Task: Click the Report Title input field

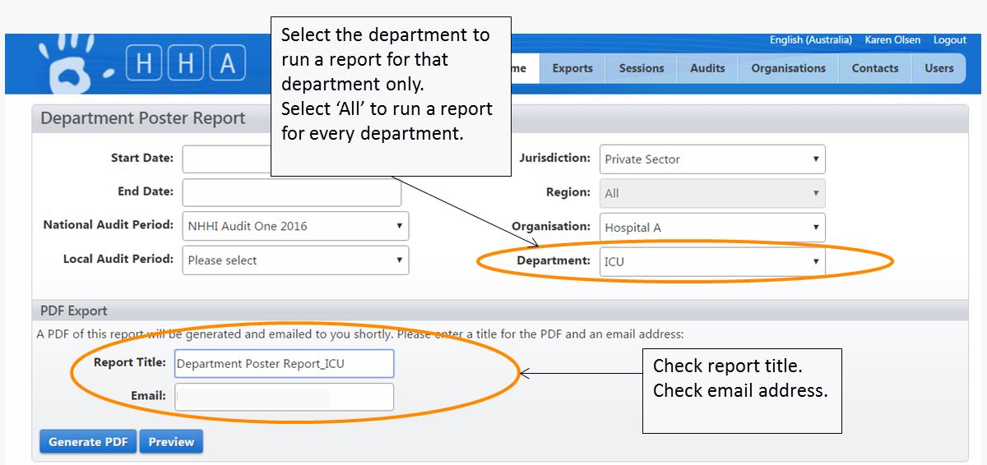Action: click(x=283, y=363)
